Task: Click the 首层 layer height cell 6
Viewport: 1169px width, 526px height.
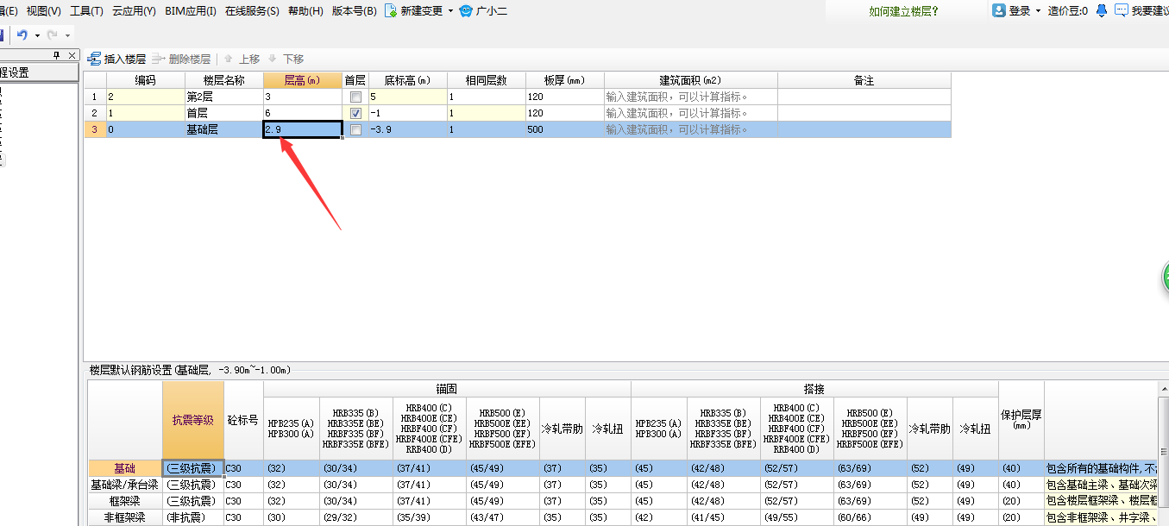Action: point(302,113)
